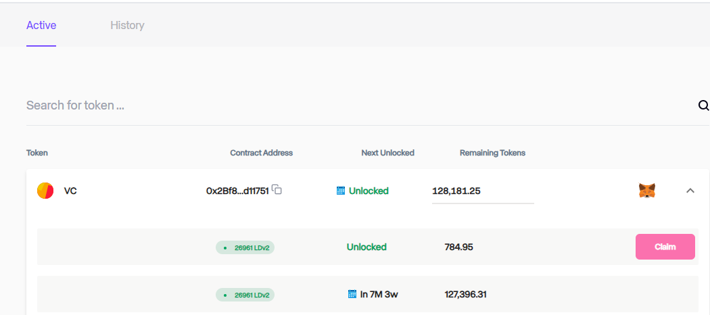Image resolution: width=710 pixels, height=315 pixels.
Task: Click the calendar icon beside Unlocked
Action: pyautogui.click(x=341, y=191)
